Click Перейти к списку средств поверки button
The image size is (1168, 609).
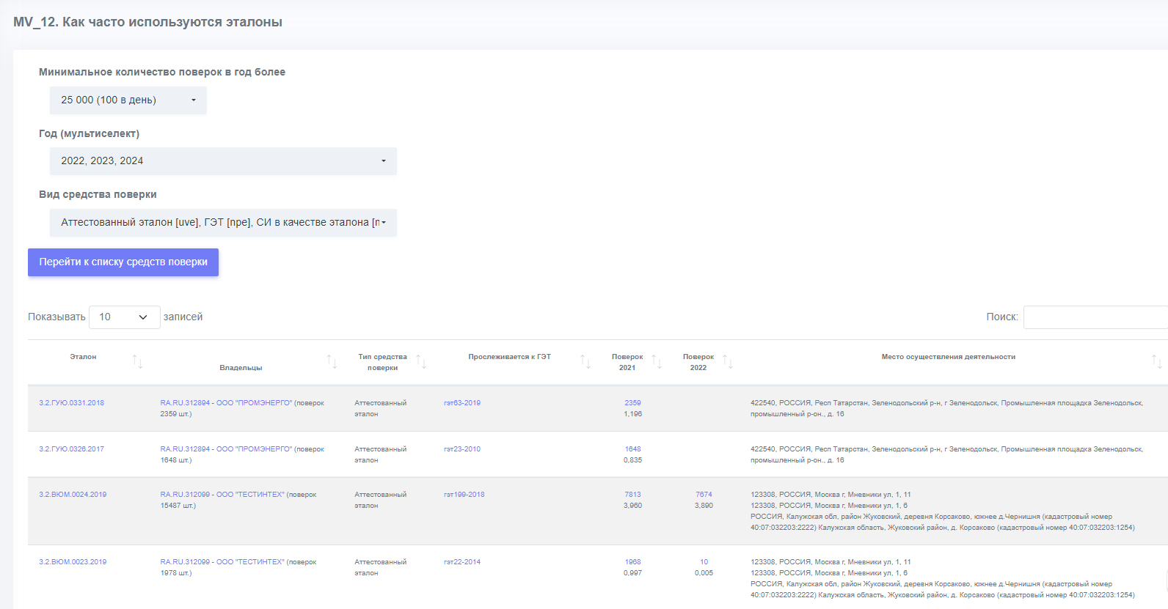coord(123,262)
